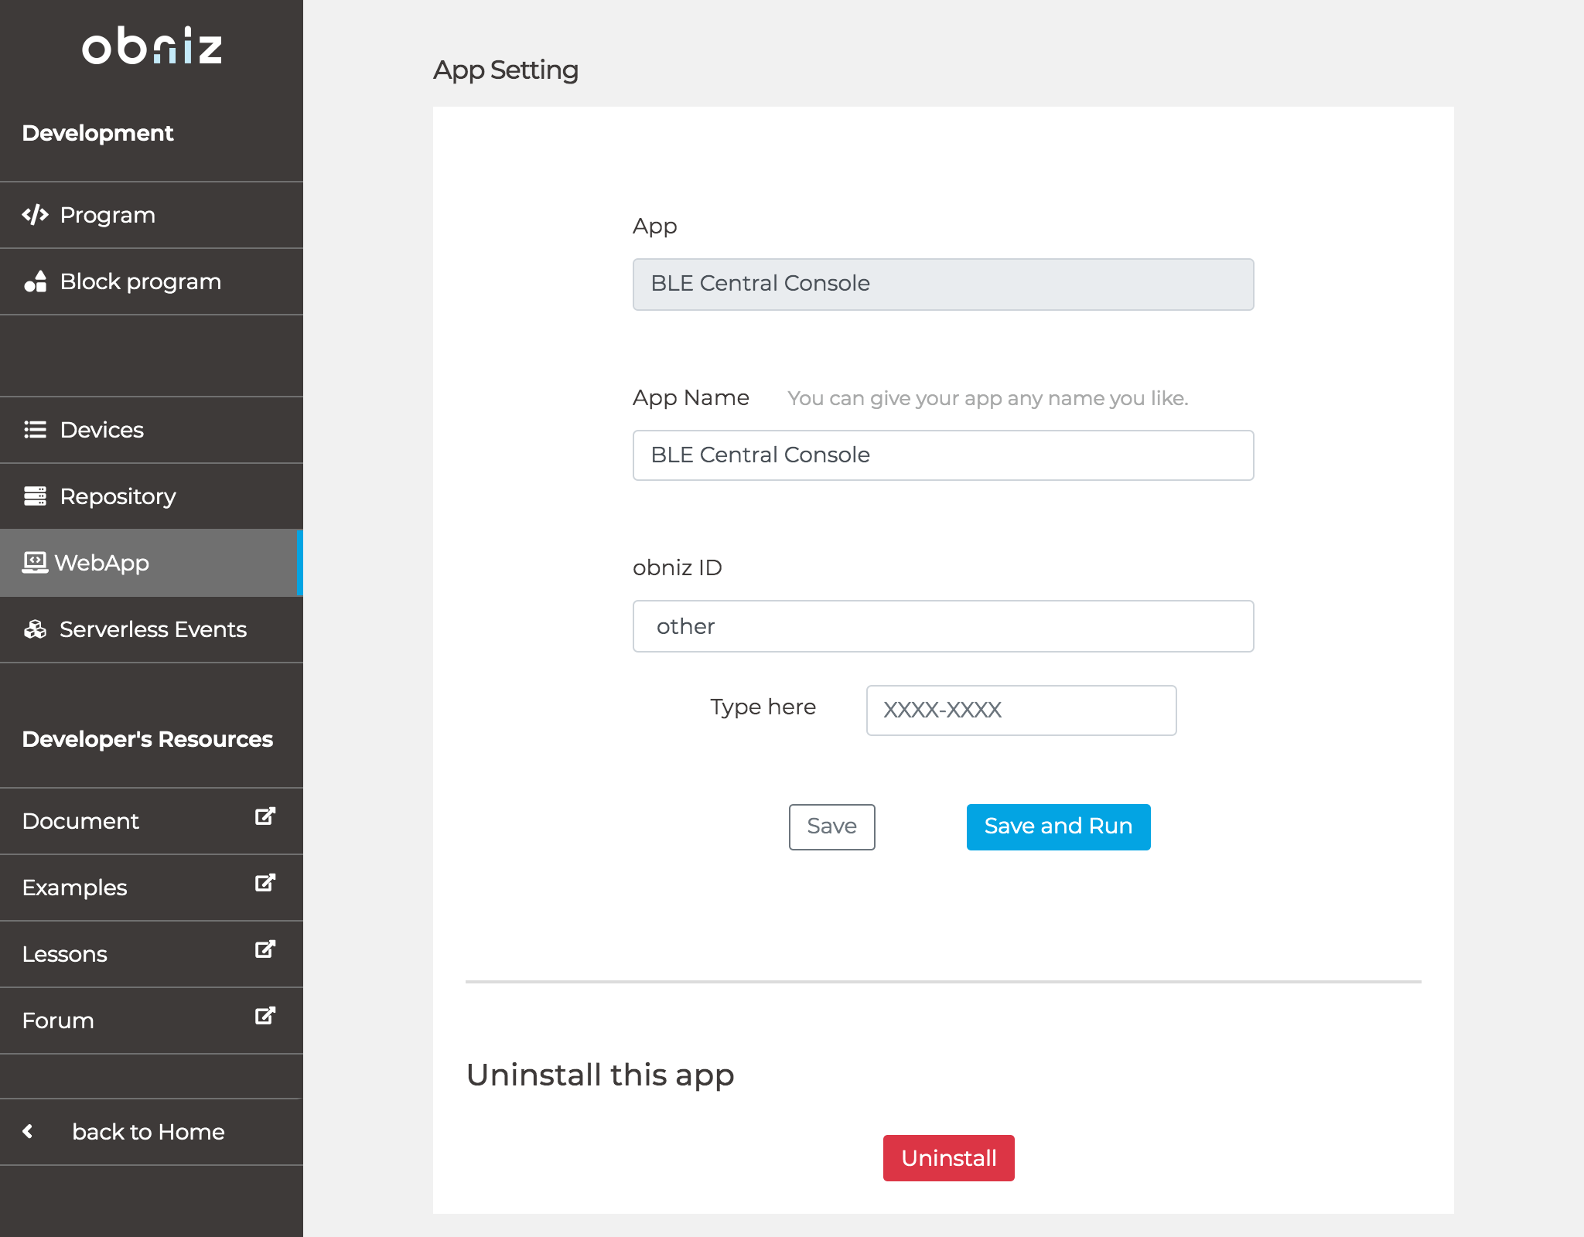The width and height of the screenshot is (1584, 1237).
Task: Click the Serverless Events cubes icon
Action: [35, 629]
